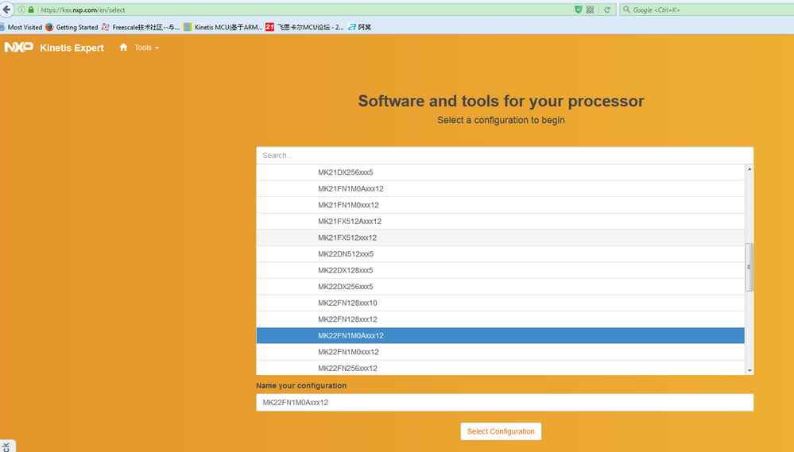794x452 pixels.
Task: Select MK21FN1M0xxx12 from the list
Action: pyautogui.click(x=500, y=205)
